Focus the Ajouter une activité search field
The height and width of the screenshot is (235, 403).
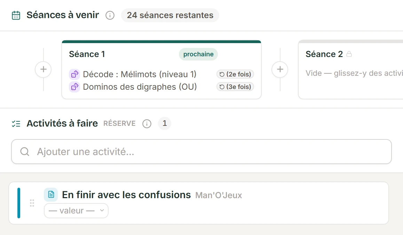click(x=201, y=152)
